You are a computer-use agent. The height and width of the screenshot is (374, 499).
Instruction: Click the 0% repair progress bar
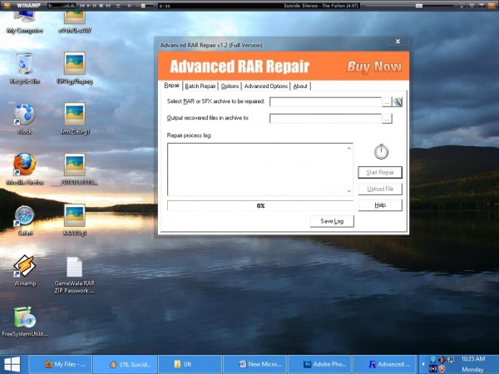(x=260, y=206)
